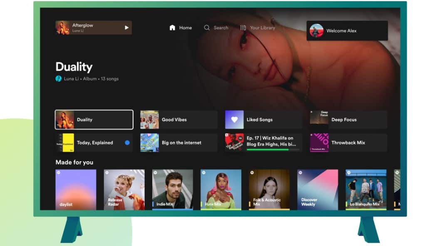Image resolution: width=438 pixels, height=246 pixels.
Task: Select the Deep Focus playlist
Action: (x=348, y=120)
